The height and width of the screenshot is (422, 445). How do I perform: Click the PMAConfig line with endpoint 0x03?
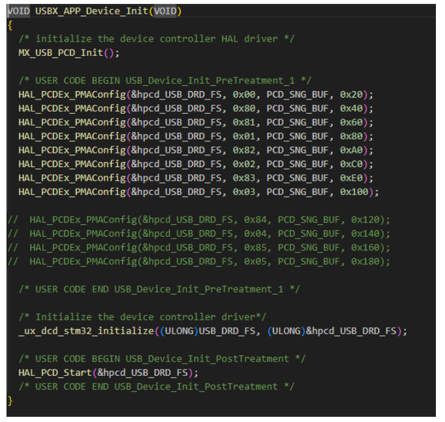point(198,192)
